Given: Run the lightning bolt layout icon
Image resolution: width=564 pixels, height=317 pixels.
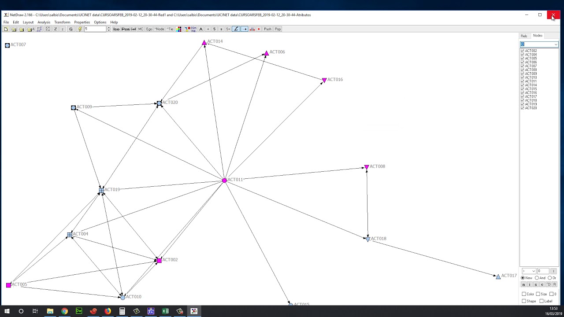Looking at the screenshot, I should point(80,29).
